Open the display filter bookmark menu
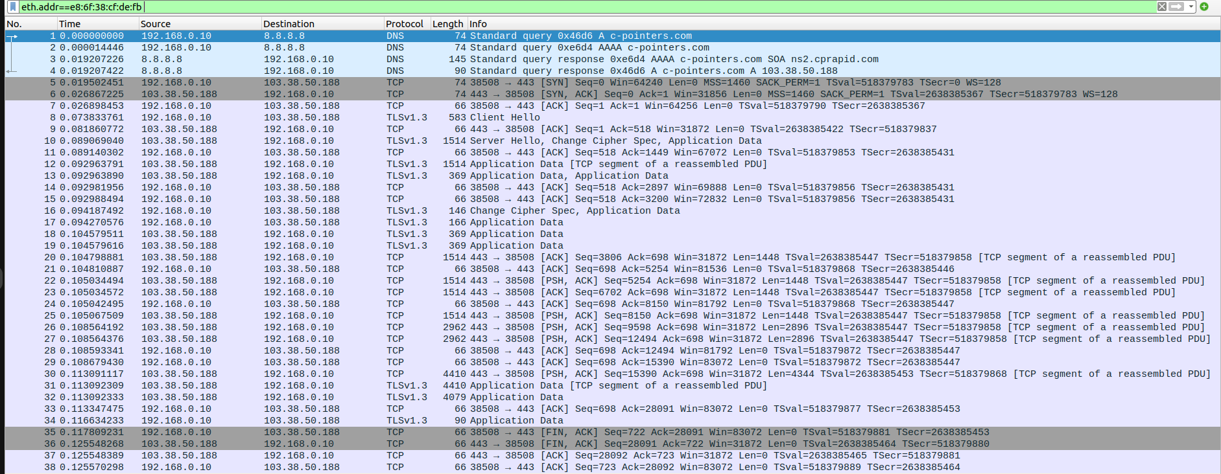Screen dimensions: 1221x474 coord(12,7)
